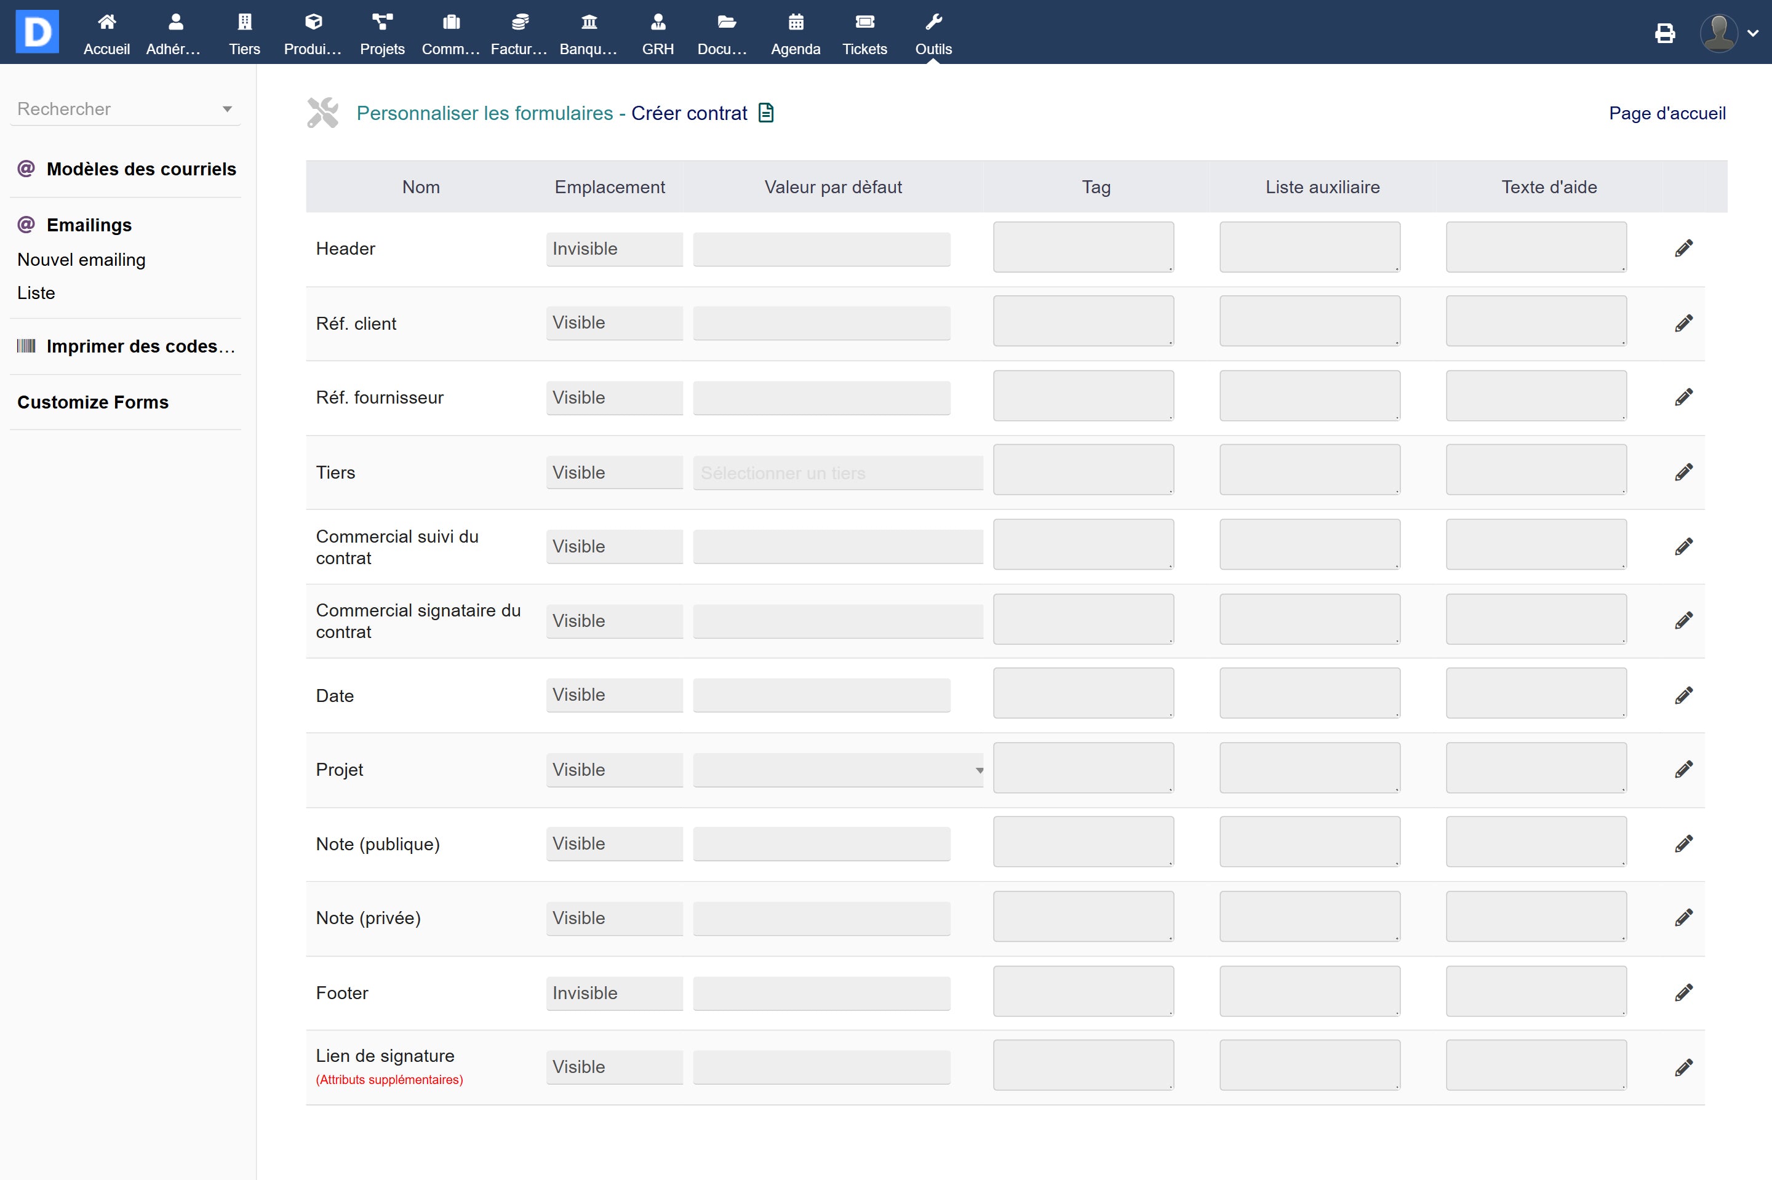Click the Tag text area for Réf. client
Screen dimensions: 1772x1180
1082,321
